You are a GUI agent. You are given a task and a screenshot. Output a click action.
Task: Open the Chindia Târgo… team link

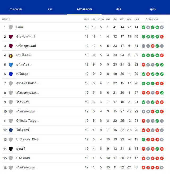(x=28, y=121)
